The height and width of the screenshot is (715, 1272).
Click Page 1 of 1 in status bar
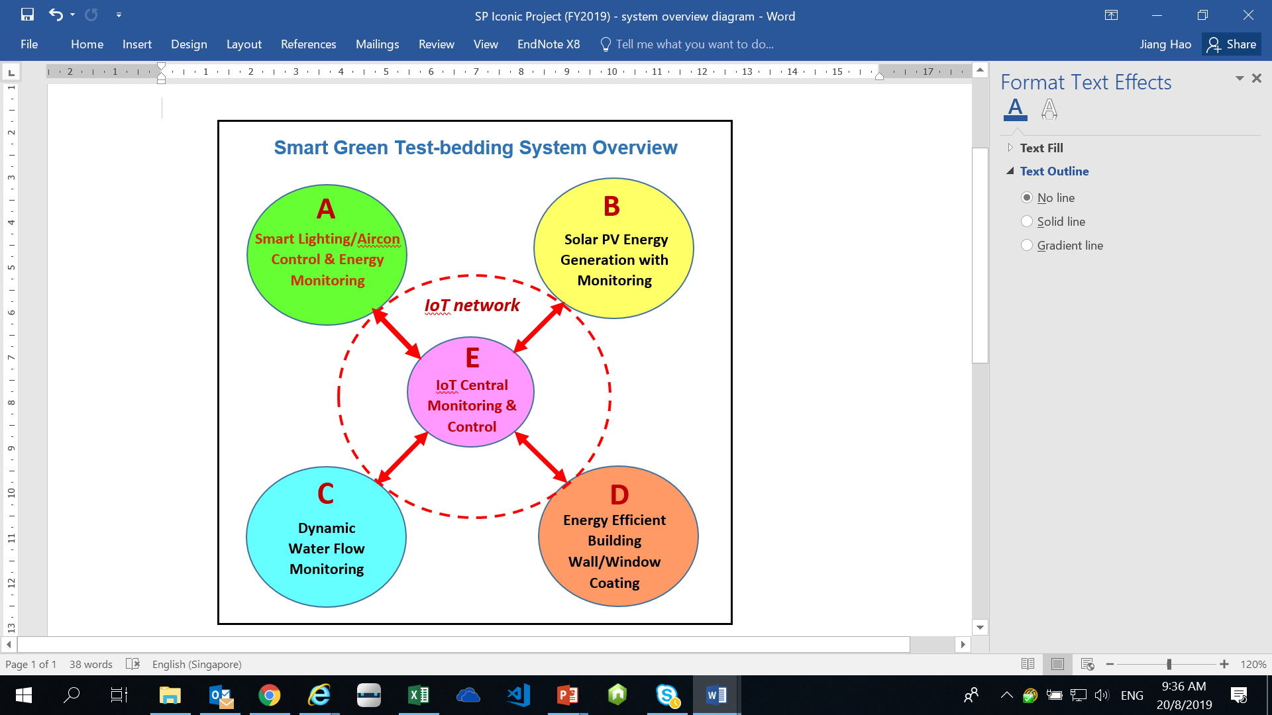[30, 664]
